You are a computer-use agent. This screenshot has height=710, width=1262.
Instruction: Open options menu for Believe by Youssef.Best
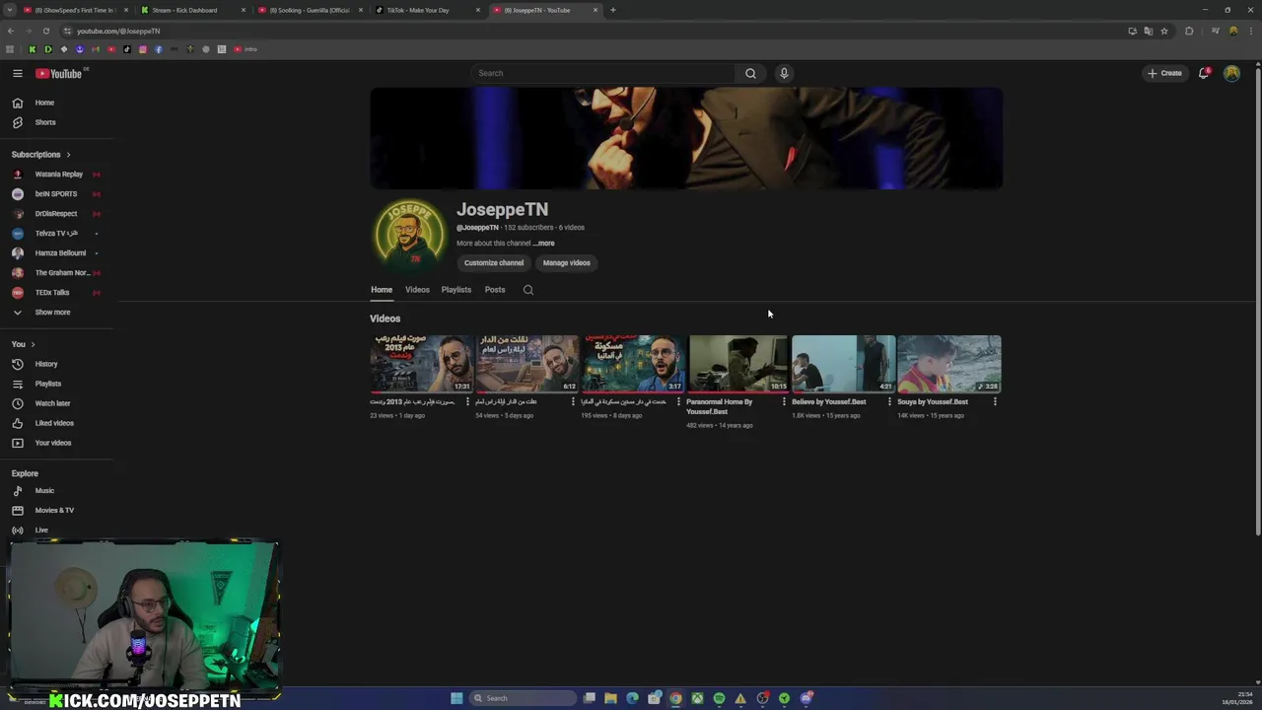click(889, 401)
